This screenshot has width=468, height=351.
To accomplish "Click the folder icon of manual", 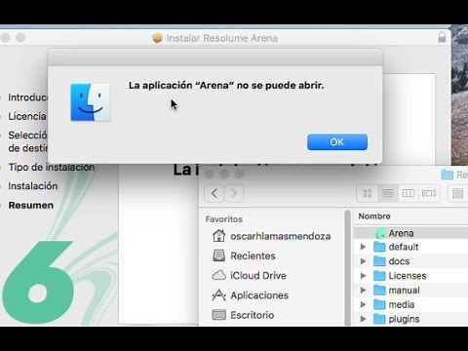I will click(x=379, y=290).
